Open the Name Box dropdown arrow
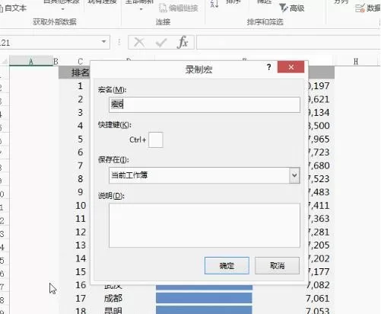This screenshot has height=314, width=381. (103, 42)
